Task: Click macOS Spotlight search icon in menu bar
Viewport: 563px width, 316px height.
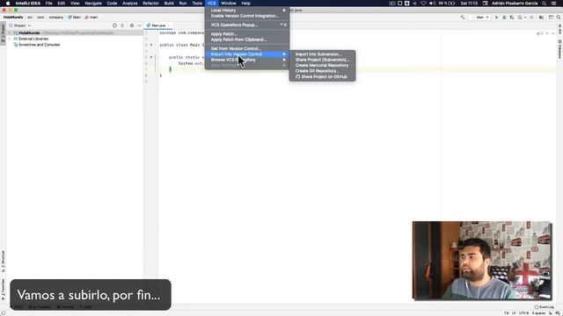Action: click(x=545, y=4)
